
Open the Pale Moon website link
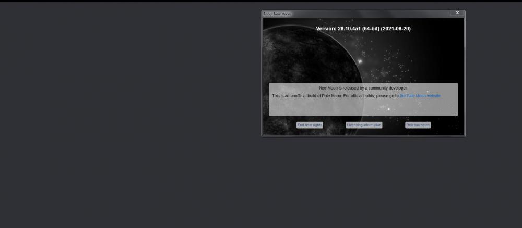click(420, 96)
